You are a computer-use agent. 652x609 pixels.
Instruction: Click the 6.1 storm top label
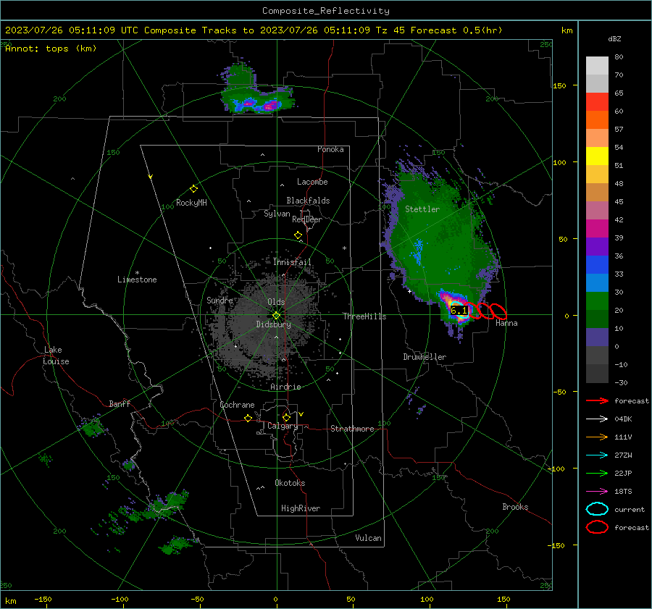(459, 310)
